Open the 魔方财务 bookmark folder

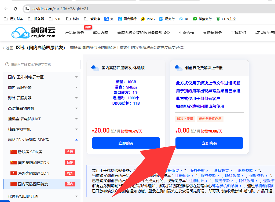point(14,19)
